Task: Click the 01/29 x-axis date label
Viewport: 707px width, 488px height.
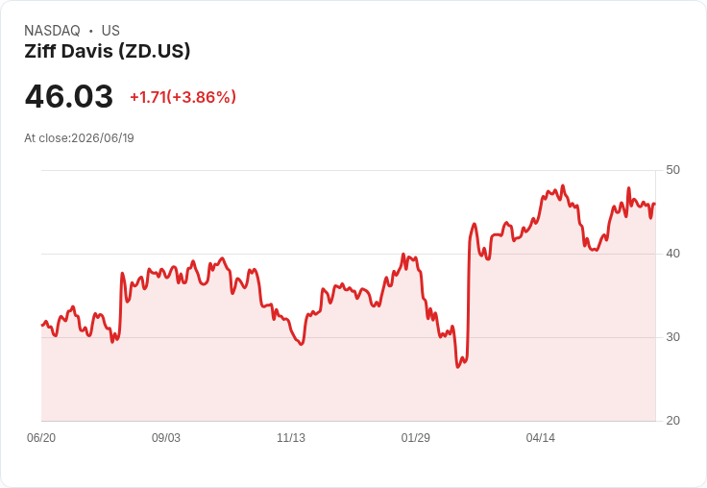Action: [x=416, y=438]
